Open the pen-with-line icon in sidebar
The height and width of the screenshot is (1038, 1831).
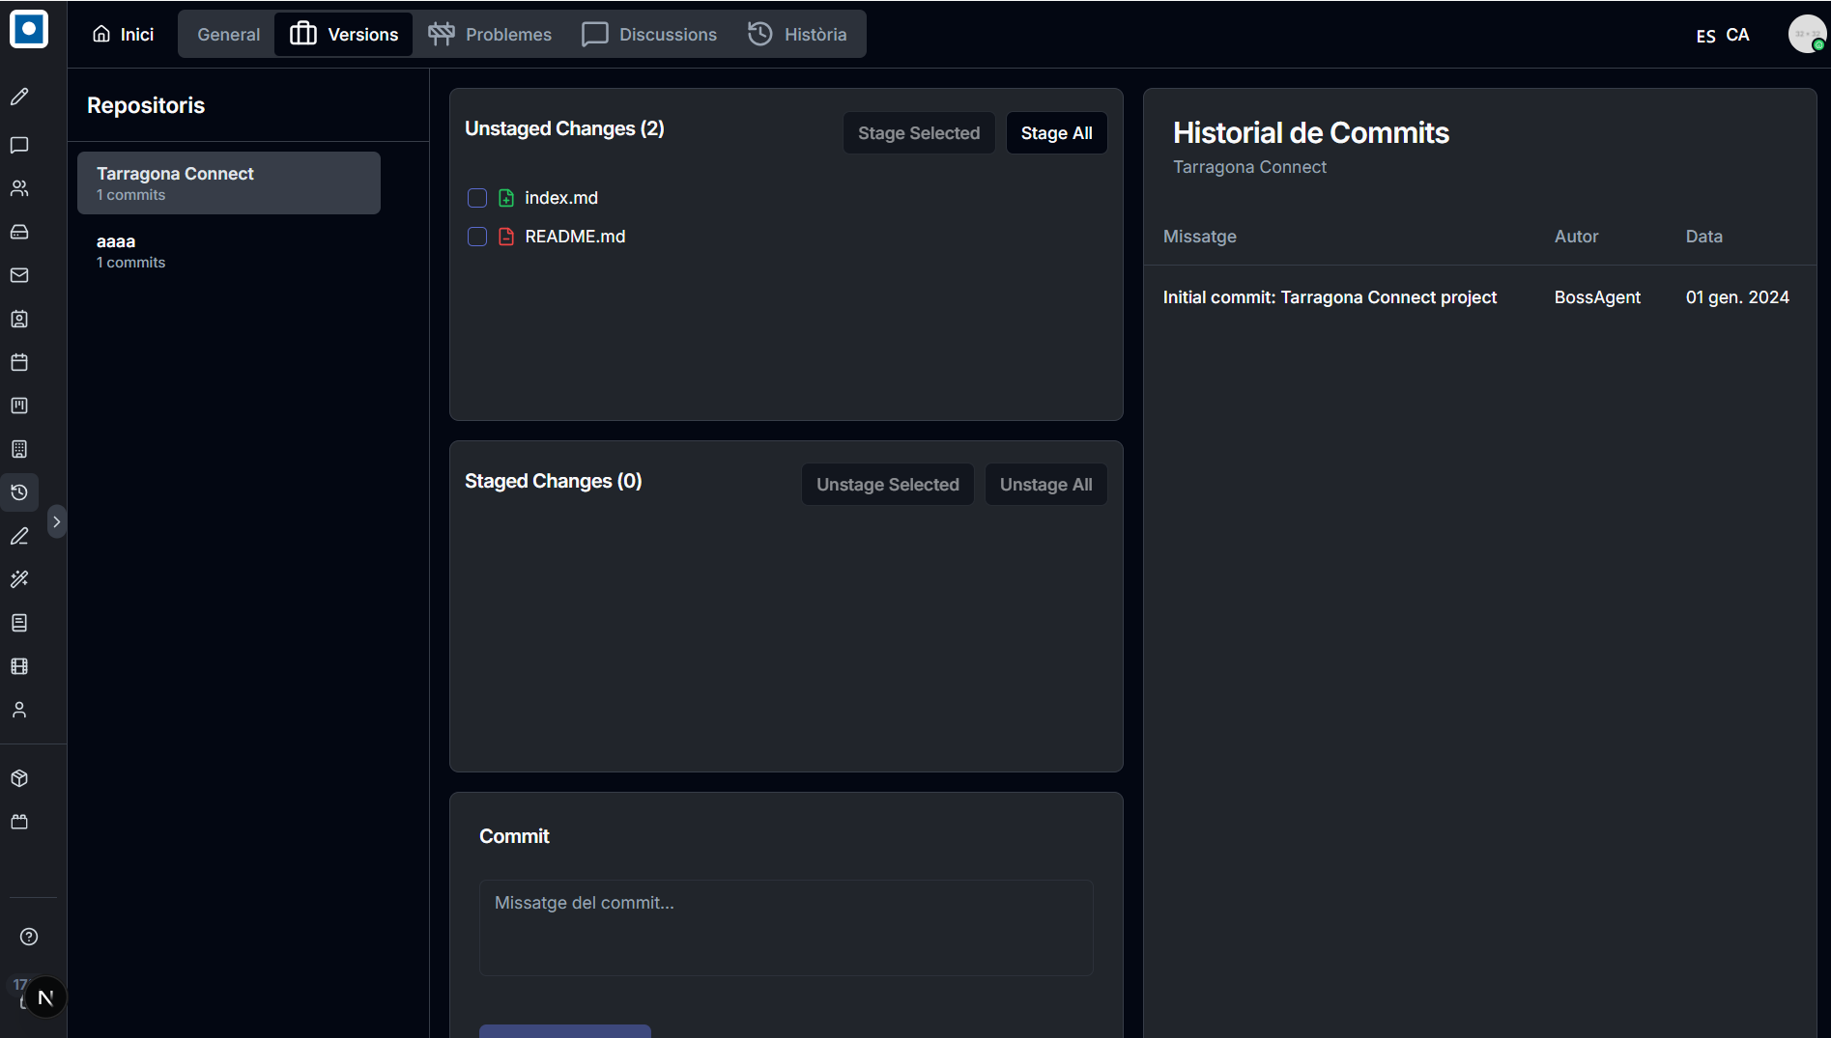tap(19, 536)
